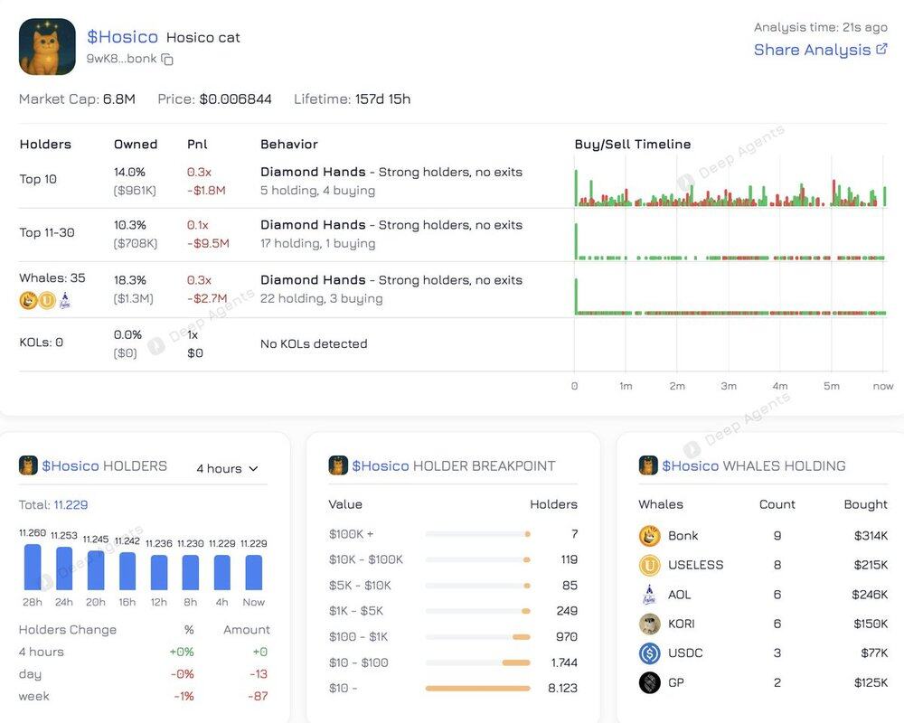Click the Whales buy/sell timeline chart

pos(730,297)
